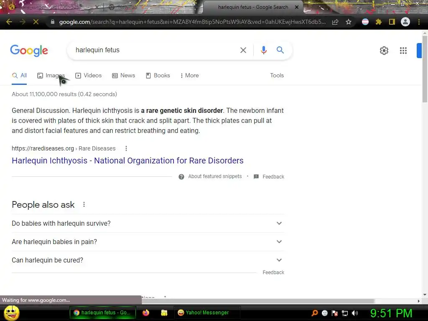The height and width of the screenshot is (321, 428).
Task: Send Feedback on the featured snippet
Action: pos(273,177)
